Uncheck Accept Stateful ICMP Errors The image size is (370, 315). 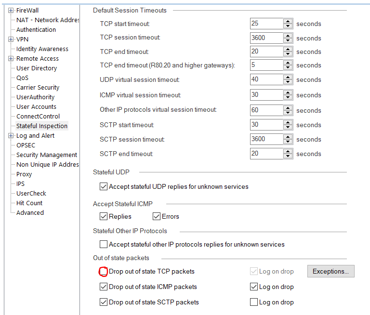(x=157, y=217)
